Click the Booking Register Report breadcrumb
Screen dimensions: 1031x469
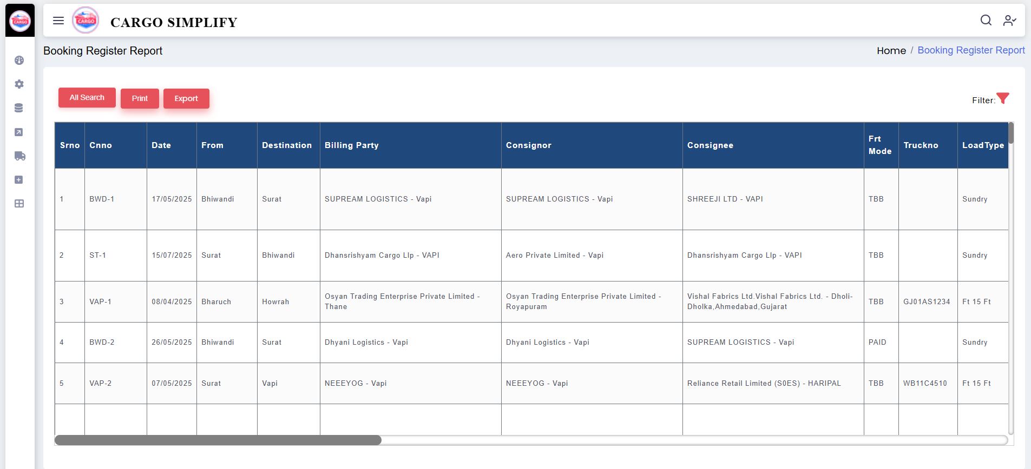[971, 50]
